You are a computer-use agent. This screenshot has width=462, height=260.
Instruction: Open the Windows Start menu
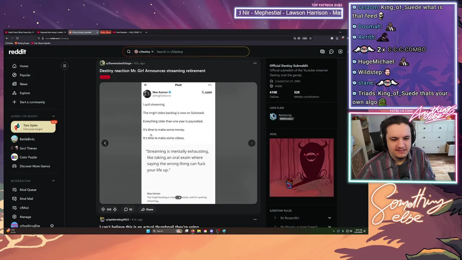tap(148, 231)
